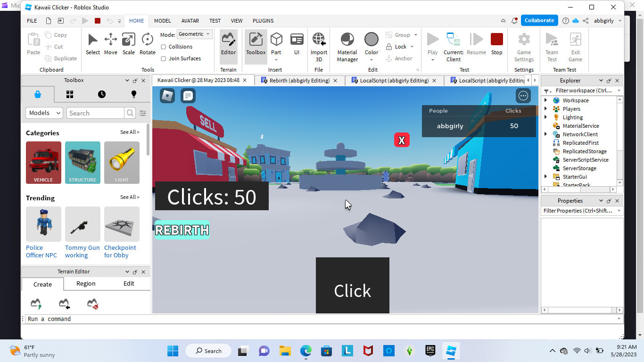
Task: Open File Explorer from taskbar
Action: pos(285,351)
